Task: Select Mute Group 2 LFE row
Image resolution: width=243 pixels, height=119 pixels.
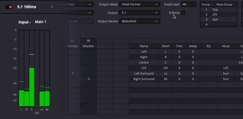Action: point(219,14)
